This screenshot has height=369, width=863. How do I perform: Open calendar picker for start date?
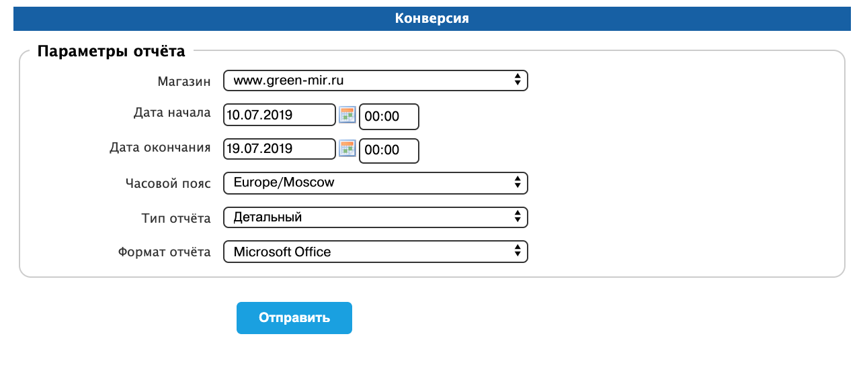347,115
